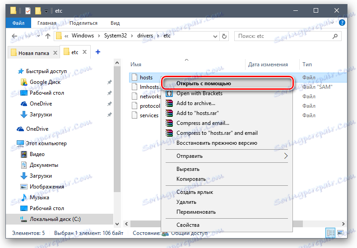Click "Вырезать" in context menu
Viewport: 357px width, 248px height.
(x=227, y=169)
